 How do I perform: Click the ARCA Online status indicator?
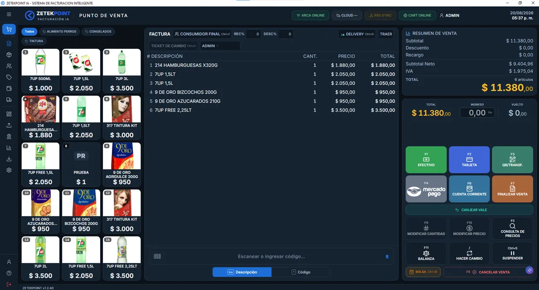coord(310,15)
